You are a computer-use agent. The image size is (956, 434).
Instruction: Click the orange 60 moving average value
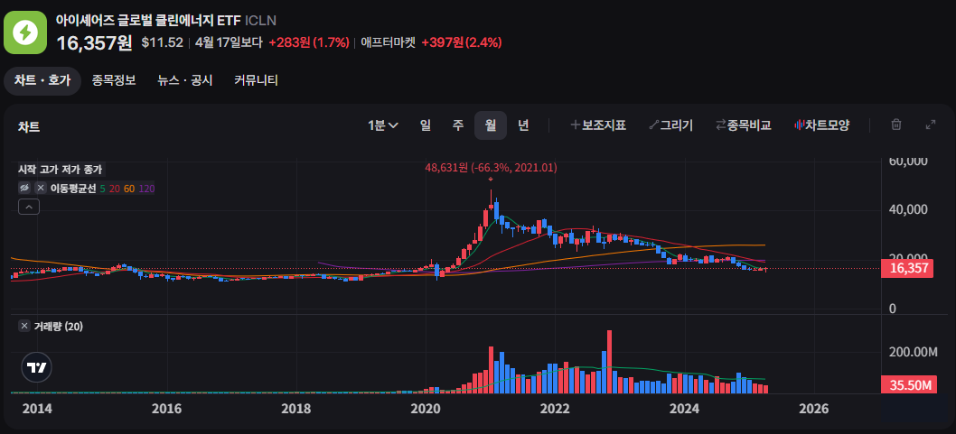pos(129,189)
